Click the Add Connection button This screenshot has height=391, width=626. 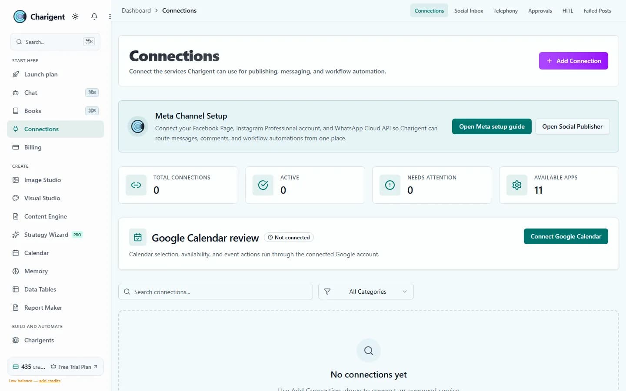click(x=573, y=61)
